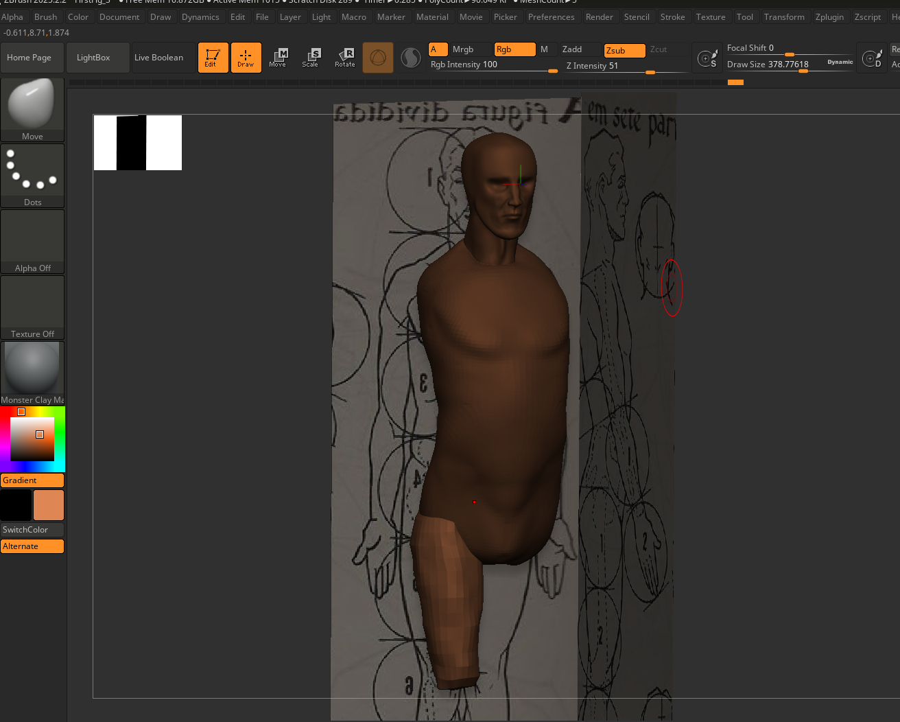Open the Dots stroke type picker
The height and width of the screenshot is (722, 900).
point(32,176)
